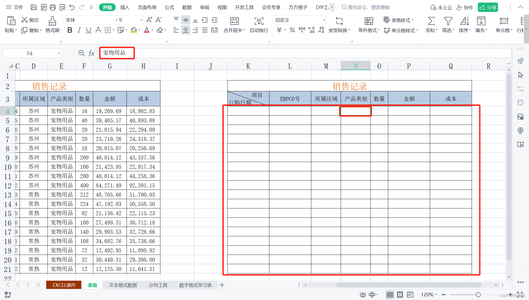Toggle italic text formatting
The height and width of the screenshot is (300, 529).
pos(79,30)
